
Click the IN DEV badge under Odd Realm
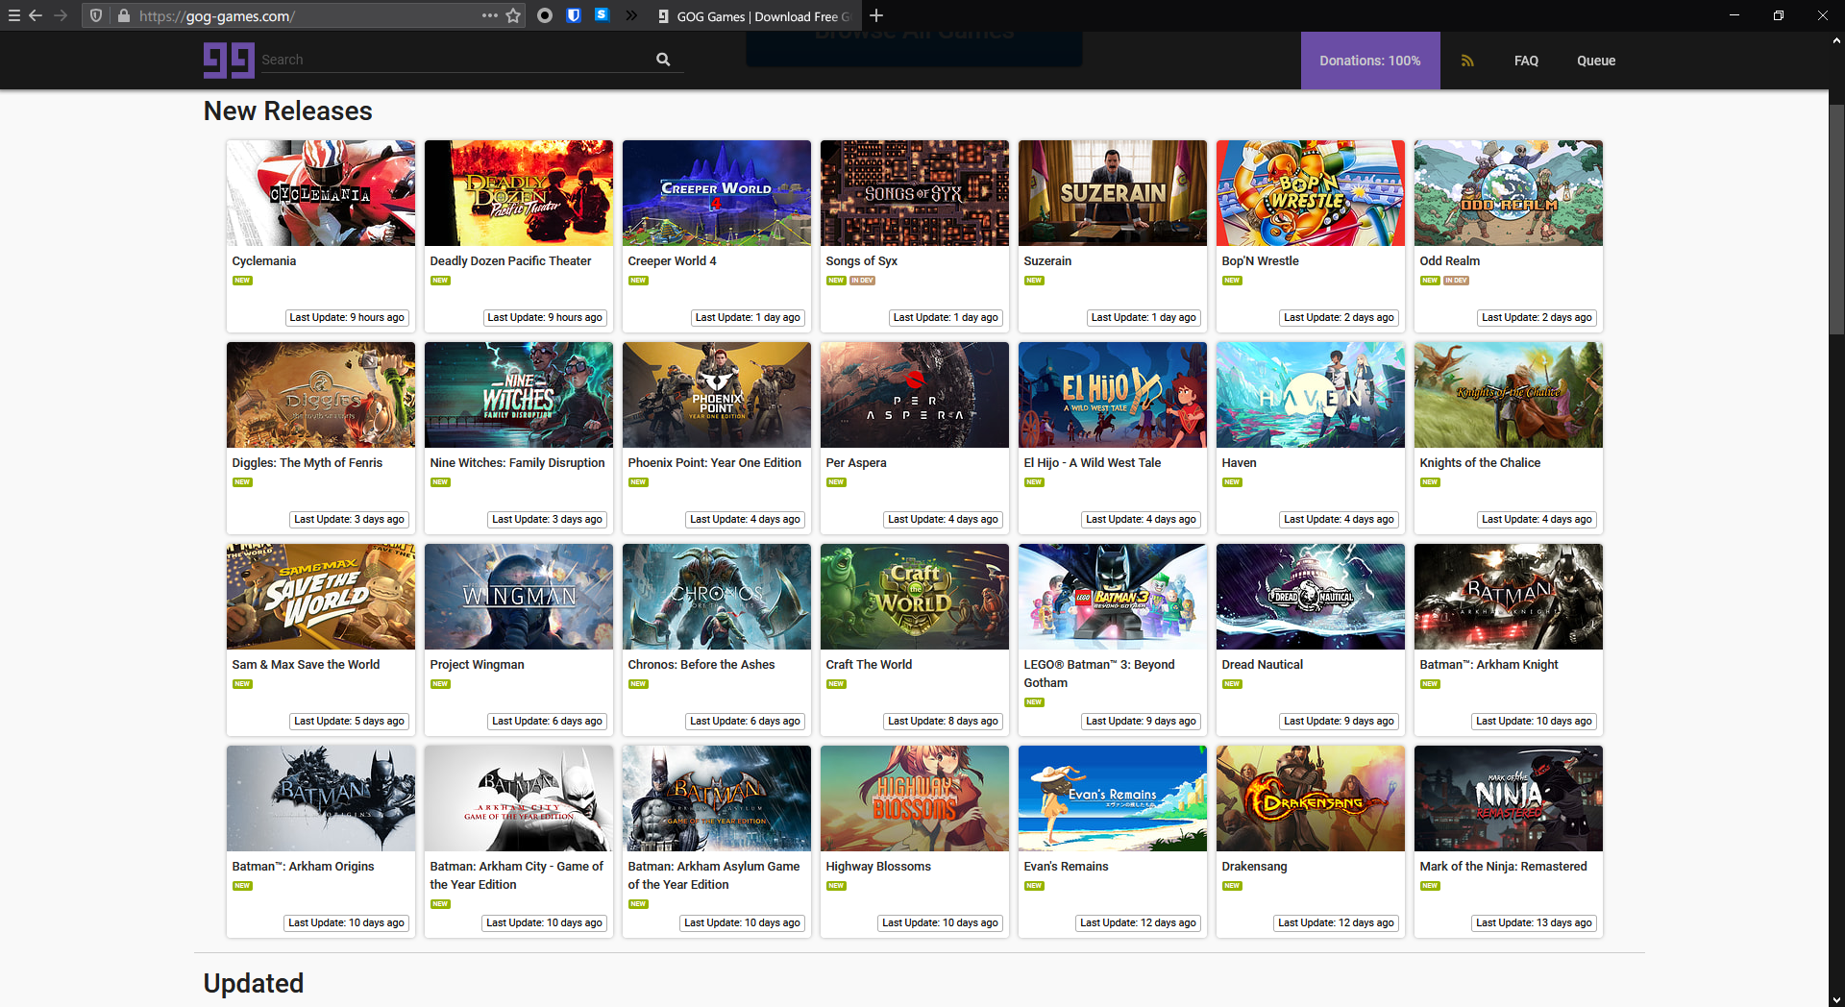tap(1456, 281)
